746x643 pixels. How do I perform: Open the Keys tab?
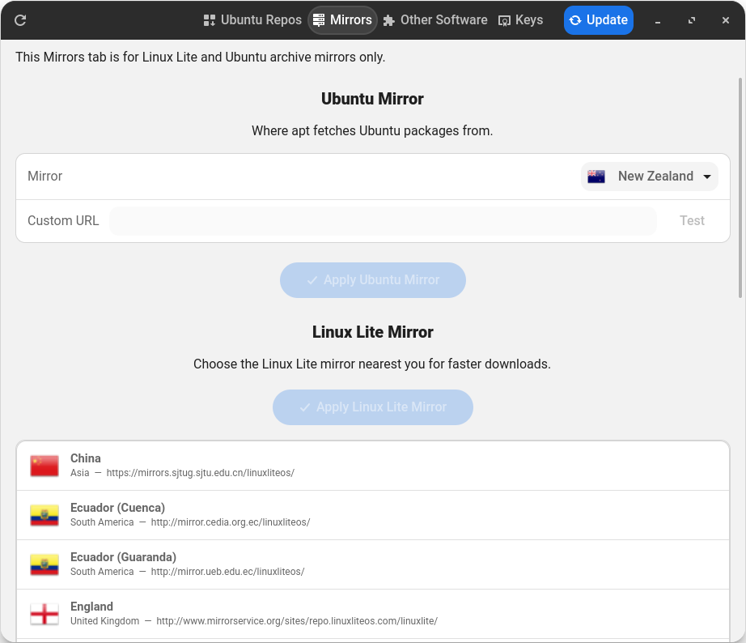tap(520, 20)
